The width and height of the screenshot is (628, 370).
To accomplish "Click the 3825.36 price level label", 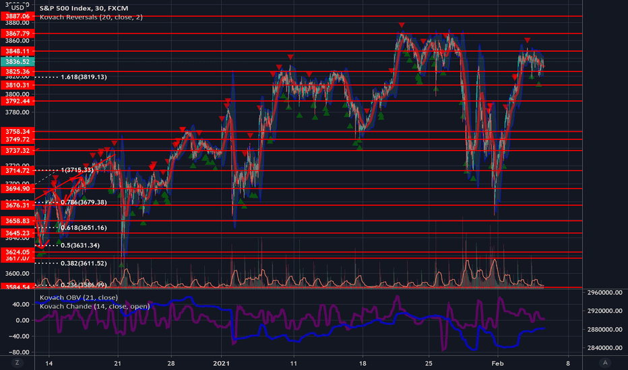I will [18, 71].
